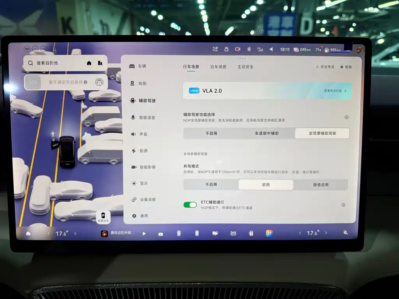The width and height of the screenshot is (399, 299).
Task: Increase left temperature with right arrow
Action: click(75, 234)
